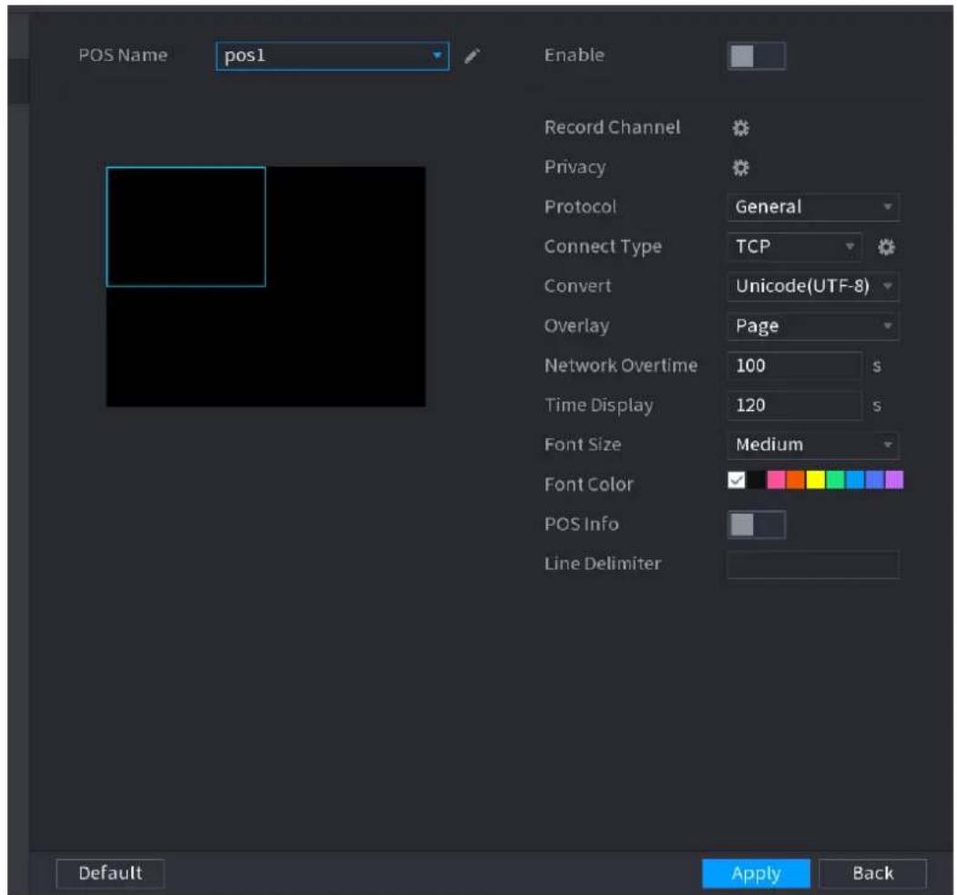This screenshot has width=957, height=895.
Task: Select the indigo font color swatch
Action: tap(875, 480)
